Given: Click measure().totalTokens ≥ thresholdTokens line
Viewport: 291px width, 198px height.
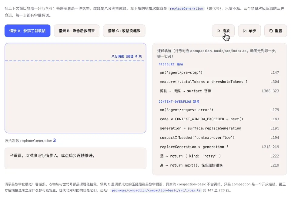Looking at the screenshot, I should coord(219,82).
